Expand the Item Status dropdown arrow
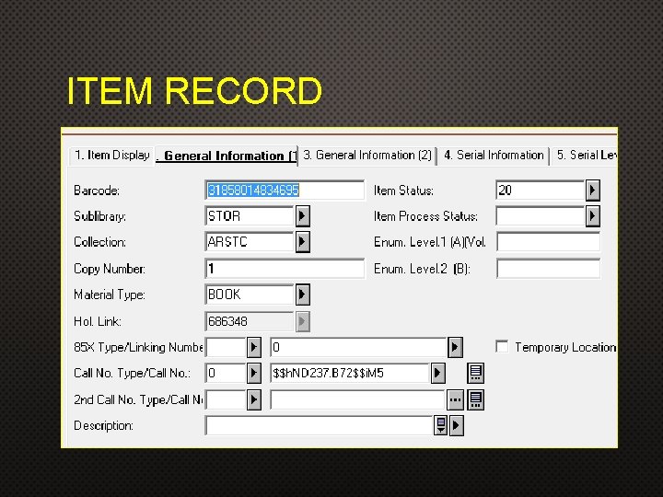Screen dimensions: 663x497 pos(593,191)
